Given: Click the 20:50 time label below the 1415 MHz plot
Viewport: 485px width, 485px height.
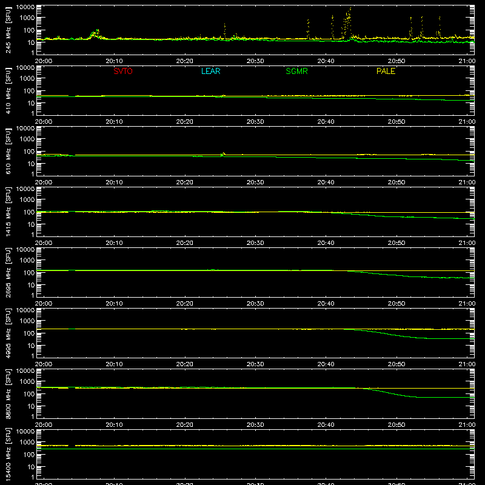Looking at the screenshot, I should coord(396,243).
